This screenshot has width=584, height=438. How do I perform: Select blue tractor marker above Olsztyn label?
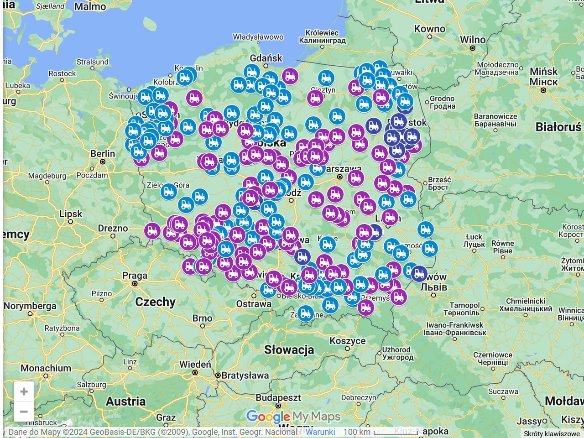326,78
